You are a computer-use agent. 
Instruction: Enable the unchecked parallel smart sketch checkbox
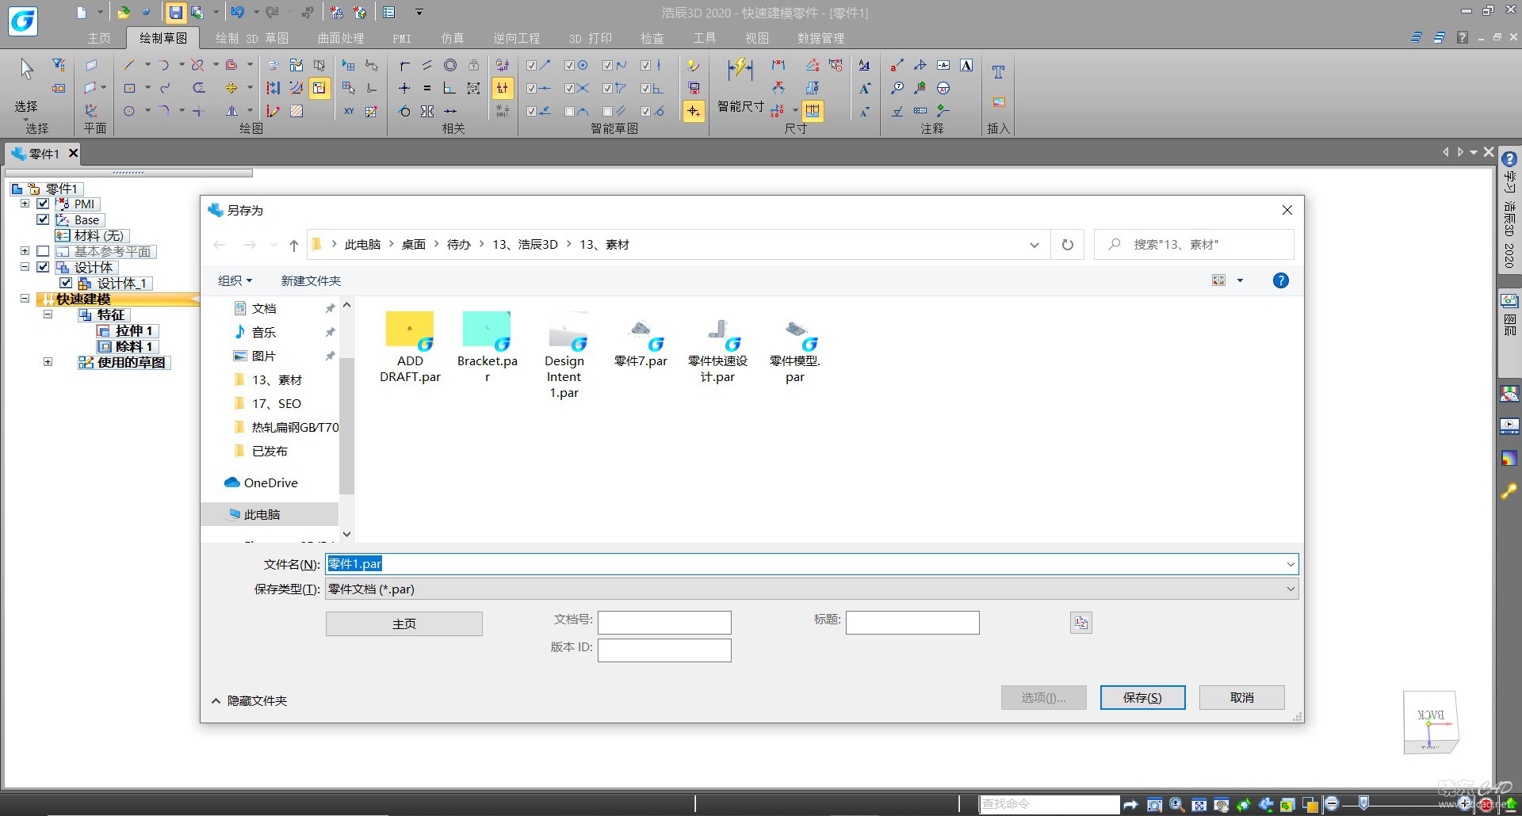(x=608, y=111)
